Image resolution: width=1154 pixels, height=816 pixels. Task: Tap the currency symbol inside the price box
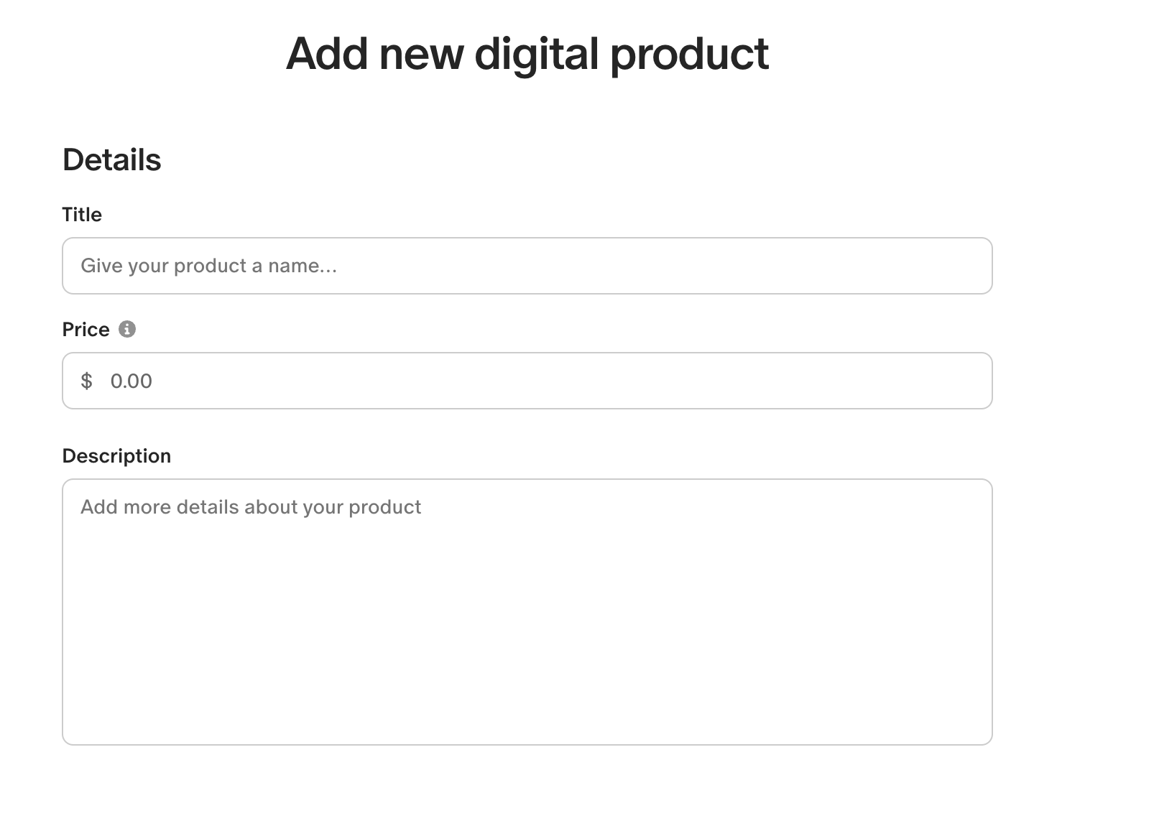point(87,381)
